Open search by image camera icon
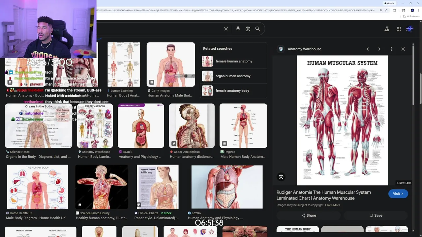422x237 pixels. coord(248,29)
